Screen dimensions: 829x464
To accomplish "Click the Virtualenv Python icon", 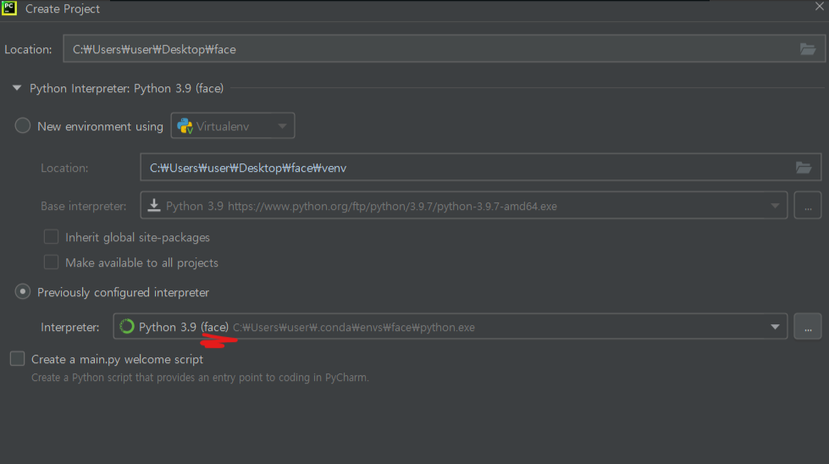I will [185, 126].
